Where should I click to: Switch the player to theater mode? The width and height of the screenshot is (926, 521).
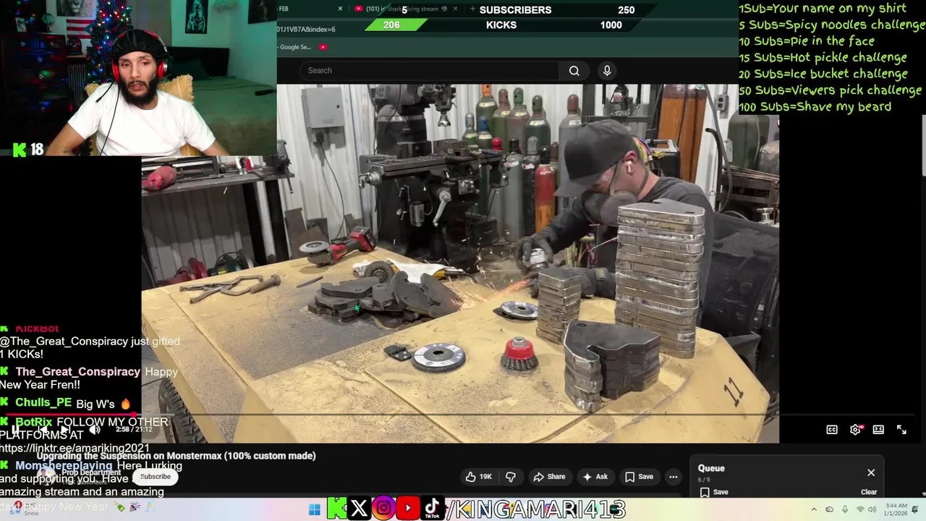point(878,430)
